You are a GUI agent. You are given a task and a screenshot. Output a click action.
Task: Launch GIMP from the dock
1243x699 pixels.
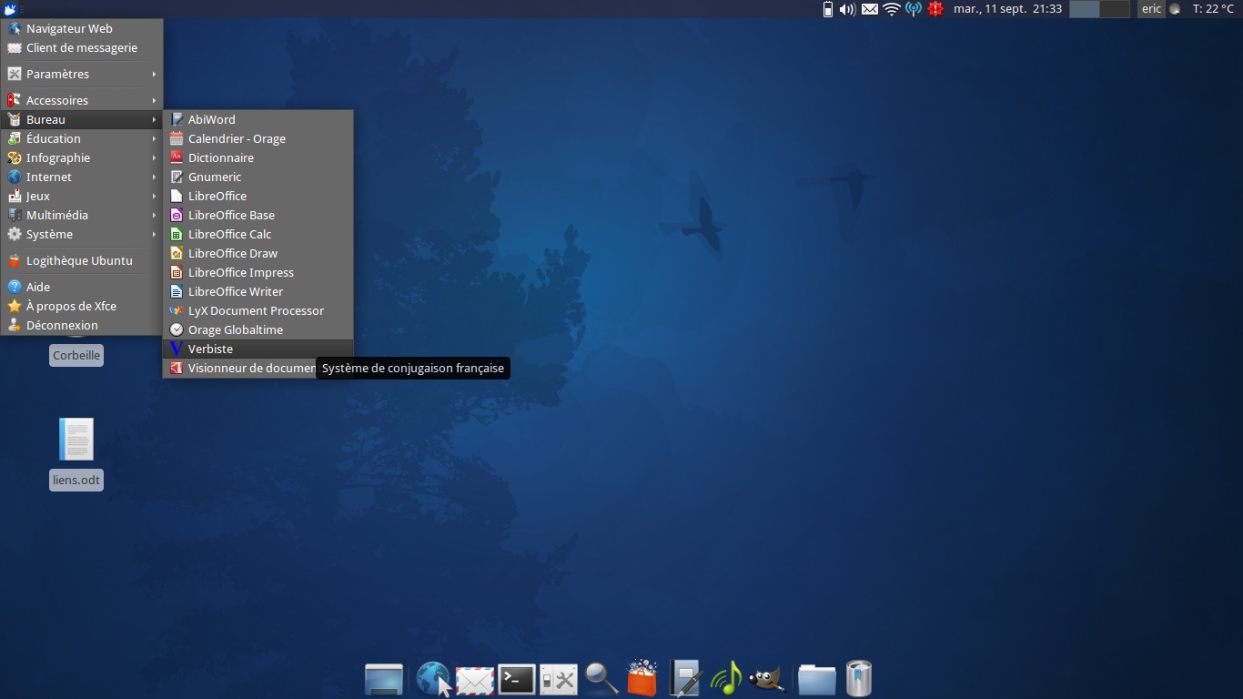[767, 679]
